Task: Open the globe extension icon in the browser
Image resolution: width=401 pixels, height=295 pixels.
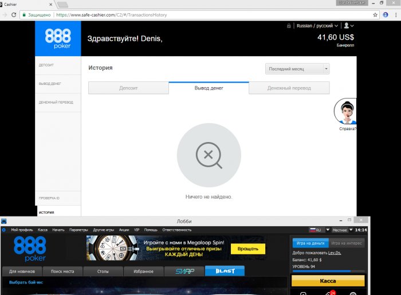Action: pyautogui.click(x=386, y=15)
